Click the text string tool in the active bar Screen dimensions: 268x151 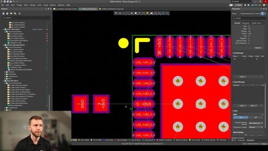tap(163, 13)
